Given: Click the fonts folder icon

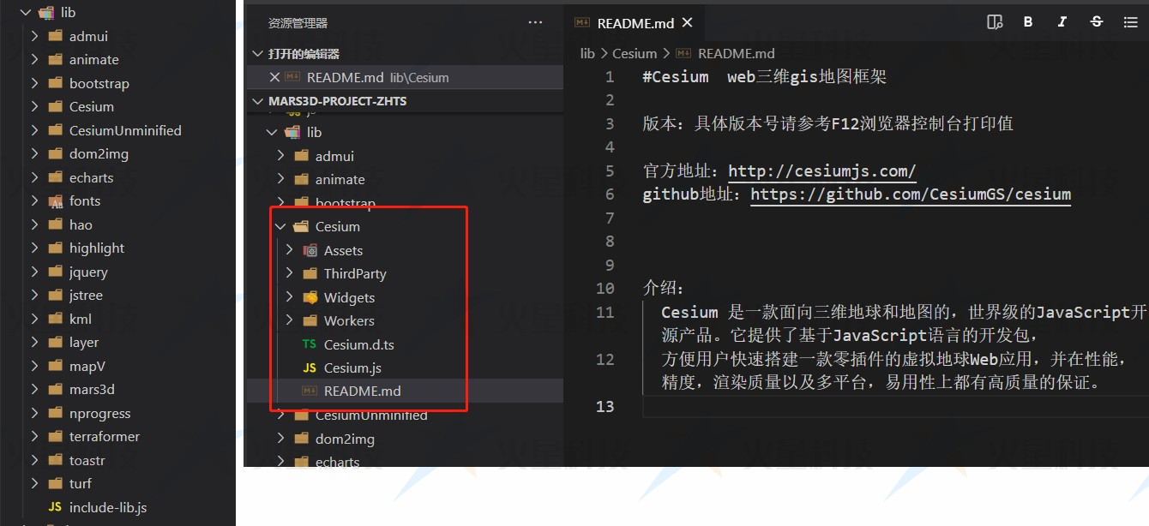Looking at the screenshot, I should [56, 201].
